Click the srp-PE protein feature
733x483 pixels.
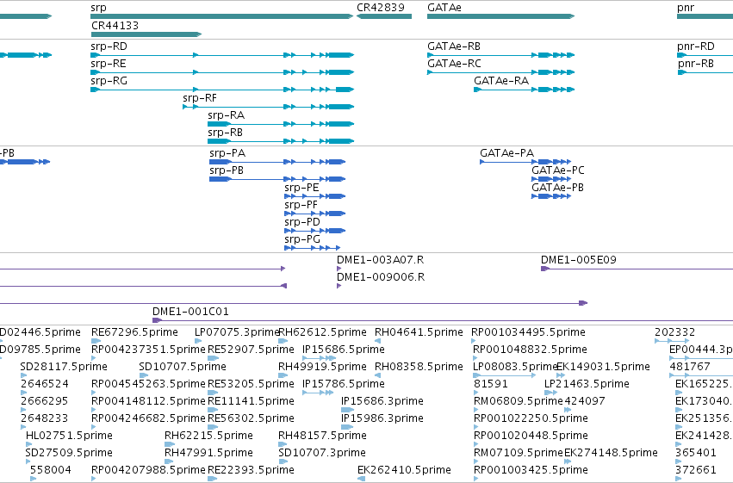(314, 196)
